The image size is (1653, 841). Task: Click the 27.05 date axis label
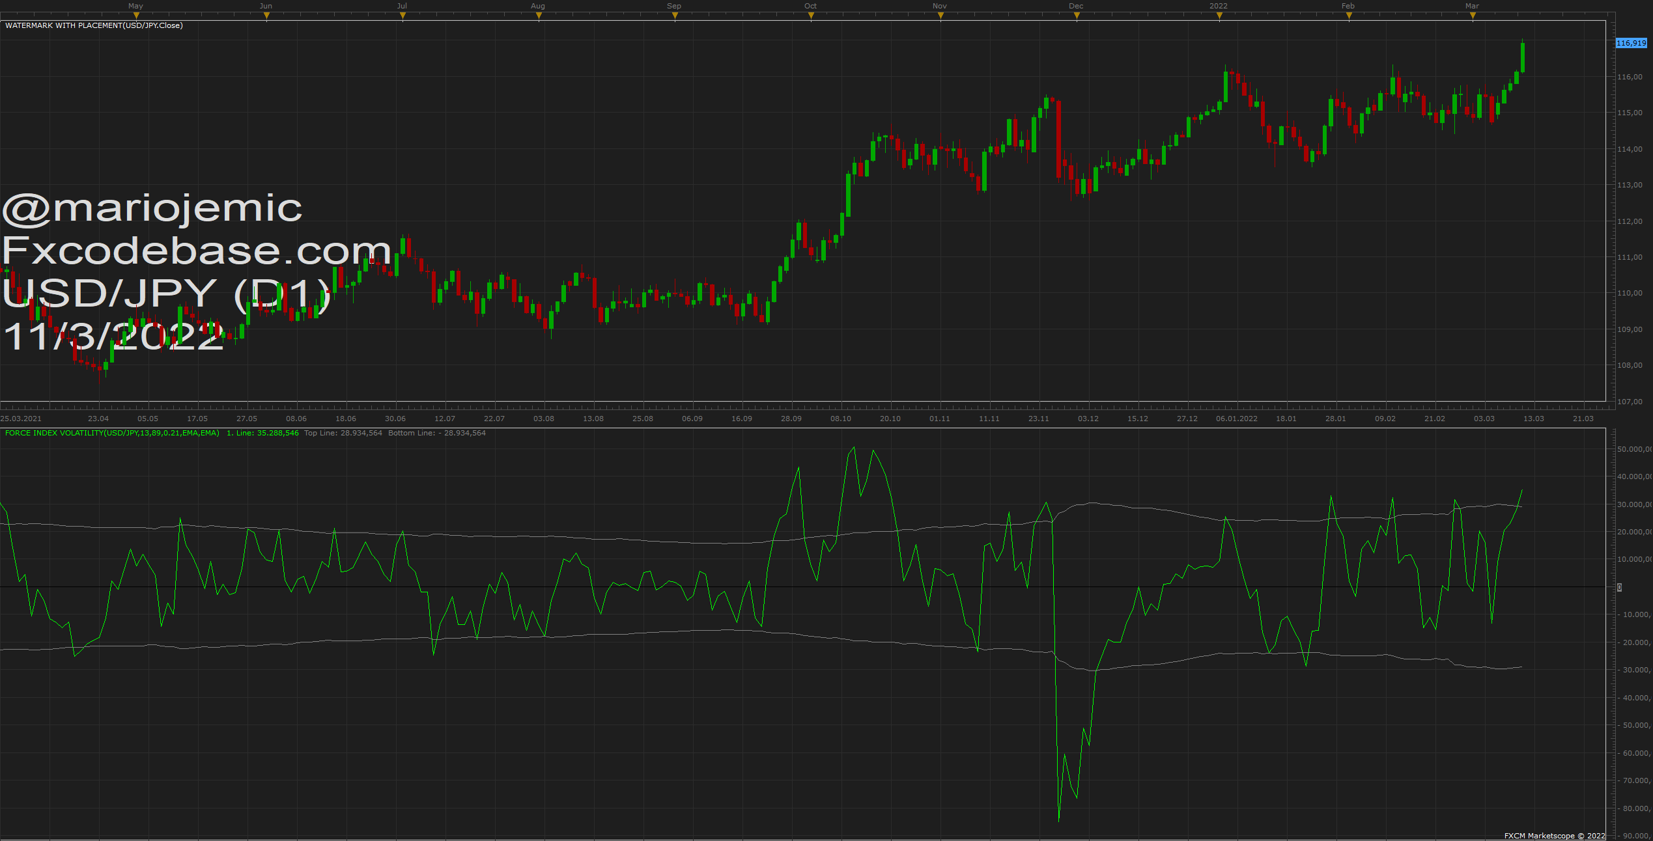coord(247,419)
